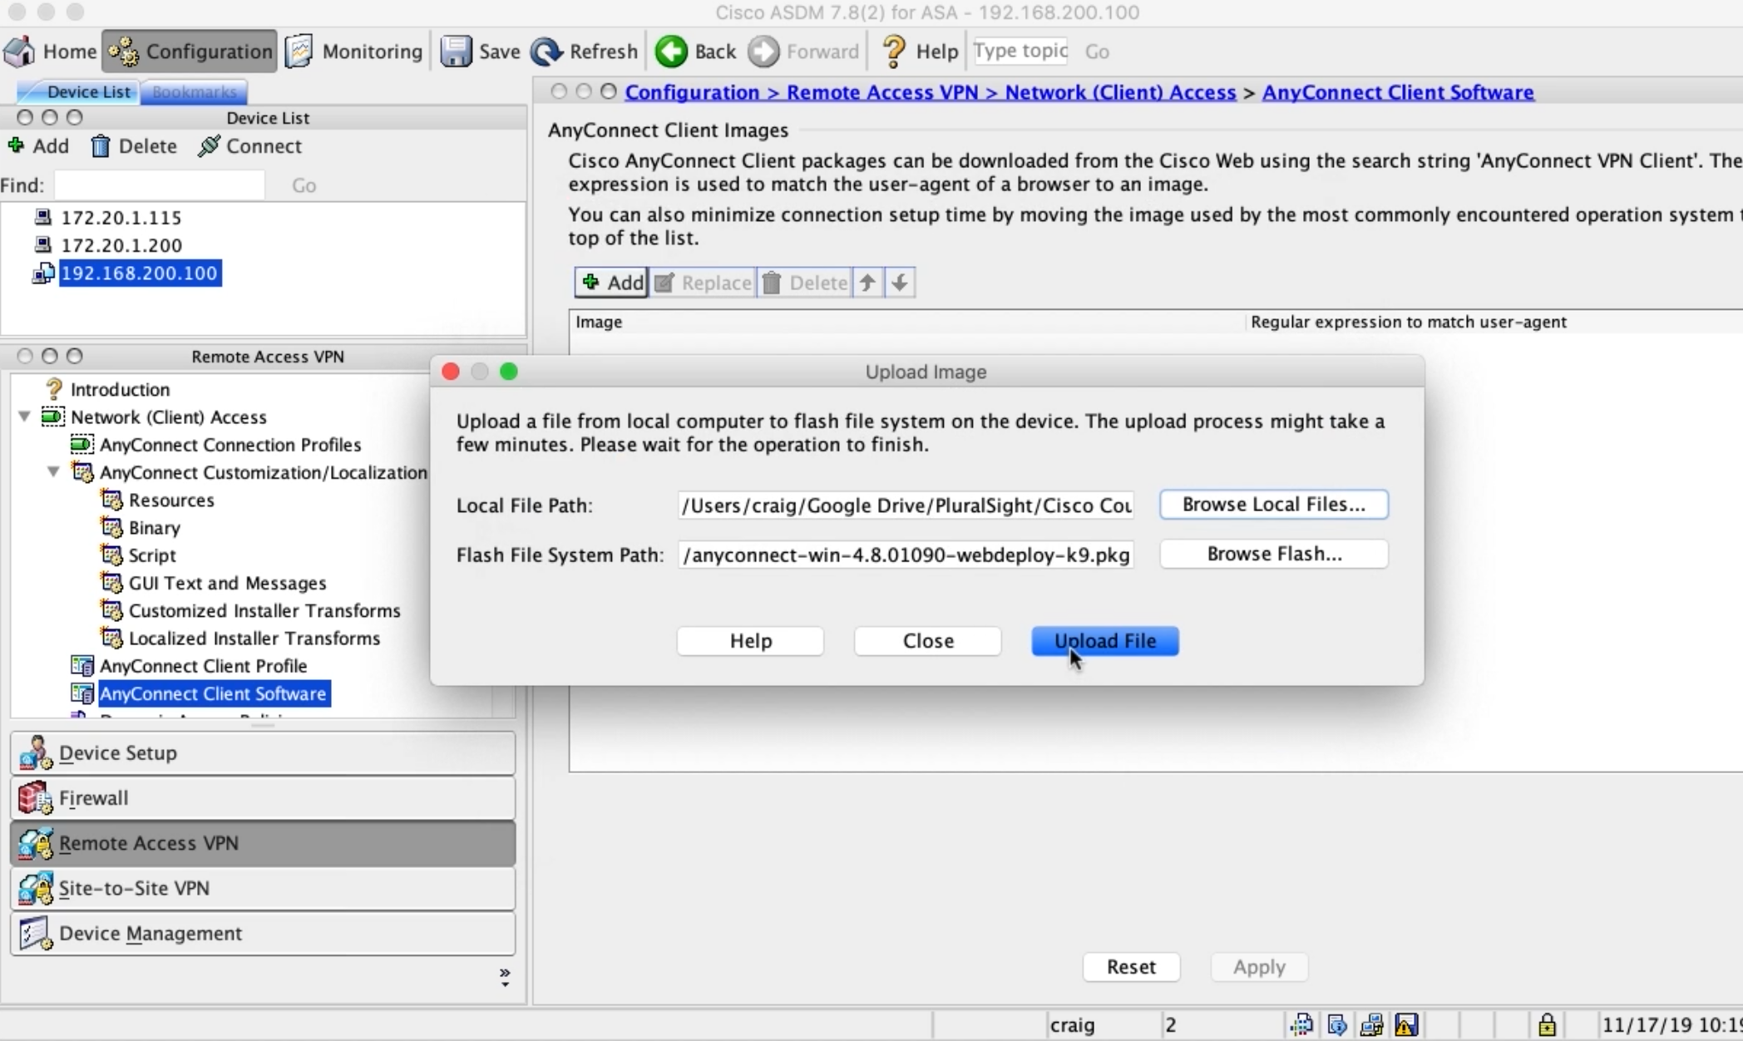Open Introduction in the Remote Access VPN tree
Image resolution: width=1743 pixels, height=1041 pixels.
(120, 389)
